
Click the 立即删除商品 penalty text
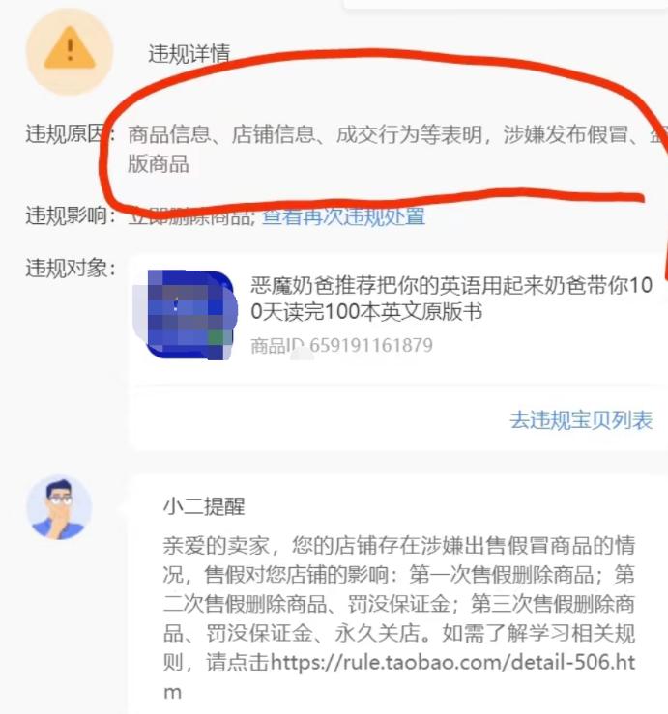pos(191,215)
